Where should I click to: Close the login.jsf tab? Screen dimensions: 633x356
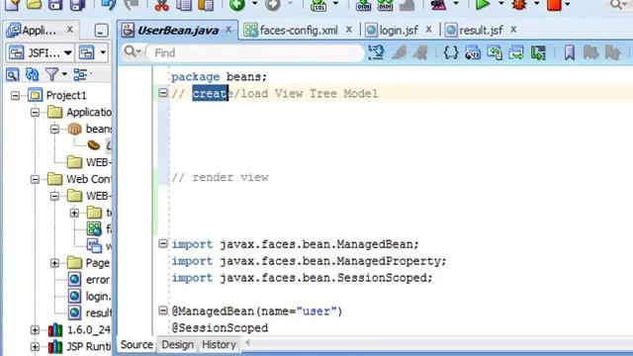[428, 30]
